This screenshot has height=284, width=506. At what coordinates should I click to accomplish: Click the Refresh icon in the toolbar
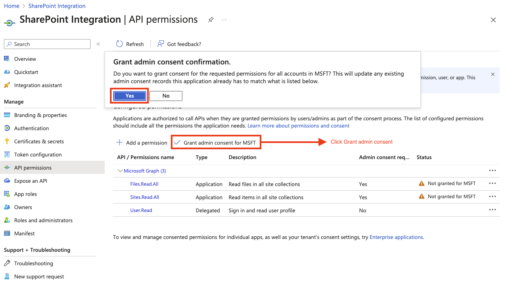click(x=120, y=44)
